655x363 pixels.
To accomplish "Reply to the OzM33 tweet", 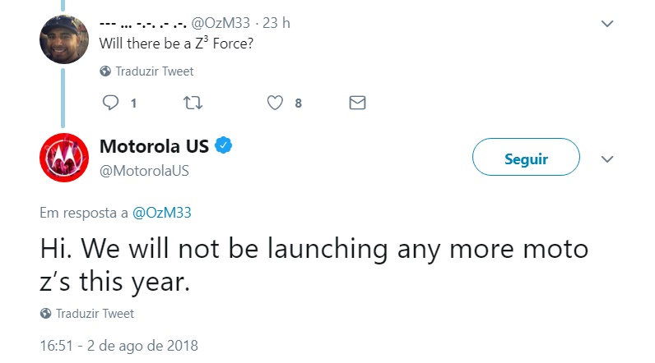I will [x=111, y=103].
